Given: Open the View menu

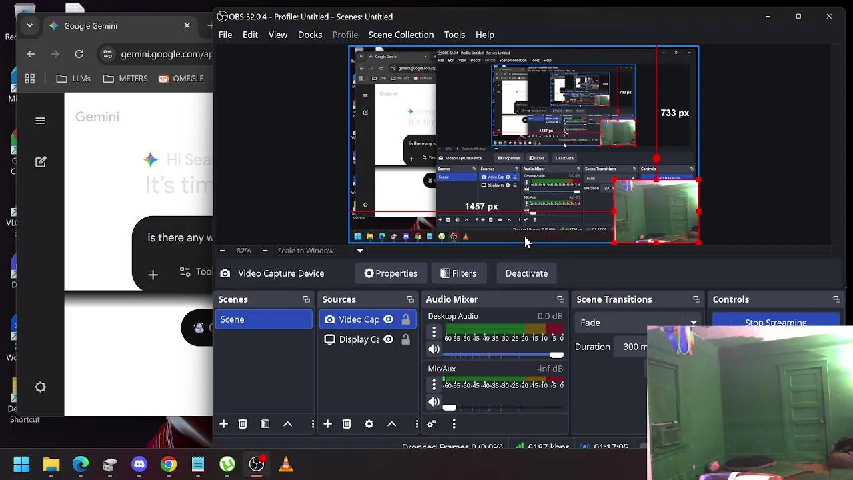Looking at the screenshot, I should click(278, 35).
